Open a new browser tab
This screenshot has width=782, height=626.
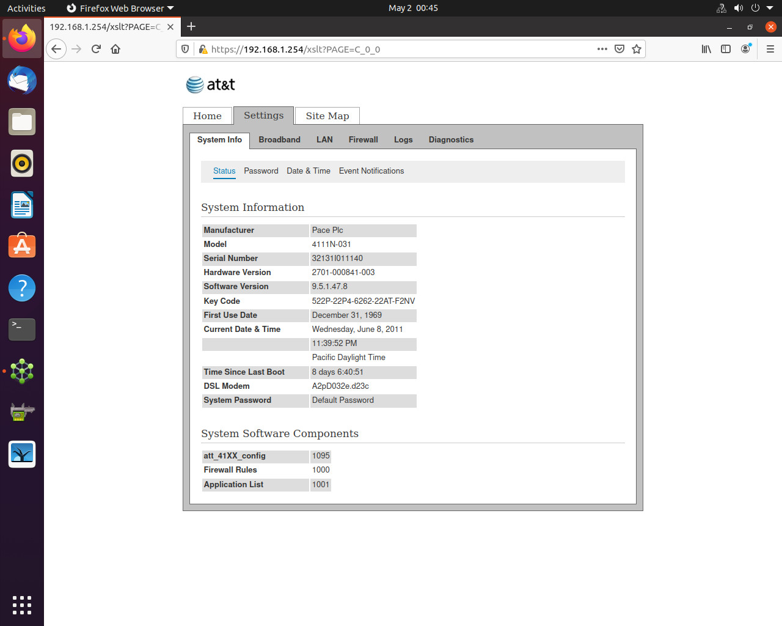click(191, 26)
